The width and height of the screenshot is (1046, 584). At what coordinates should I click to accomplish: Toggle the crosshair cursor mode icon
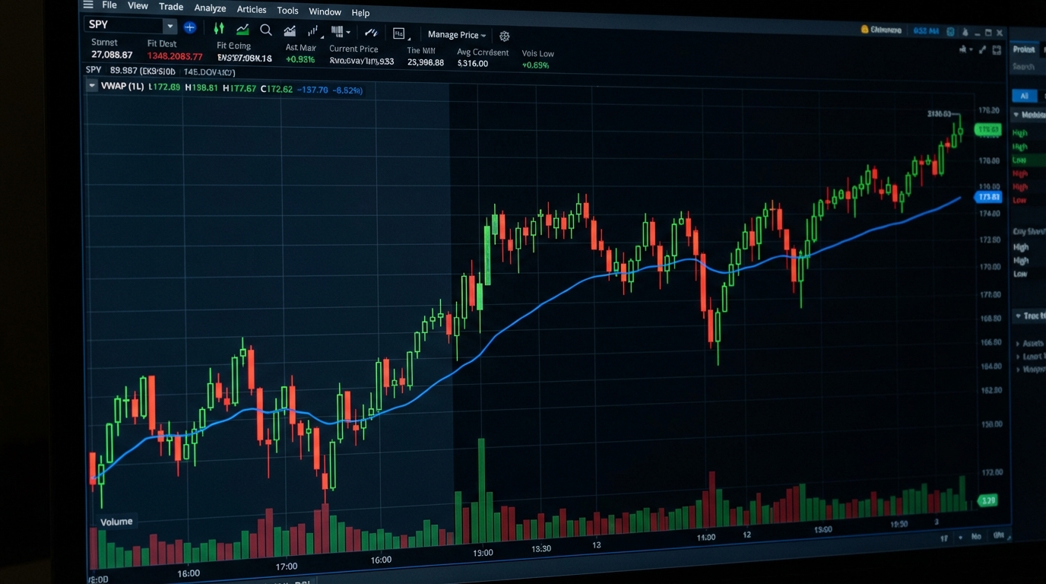399,33
